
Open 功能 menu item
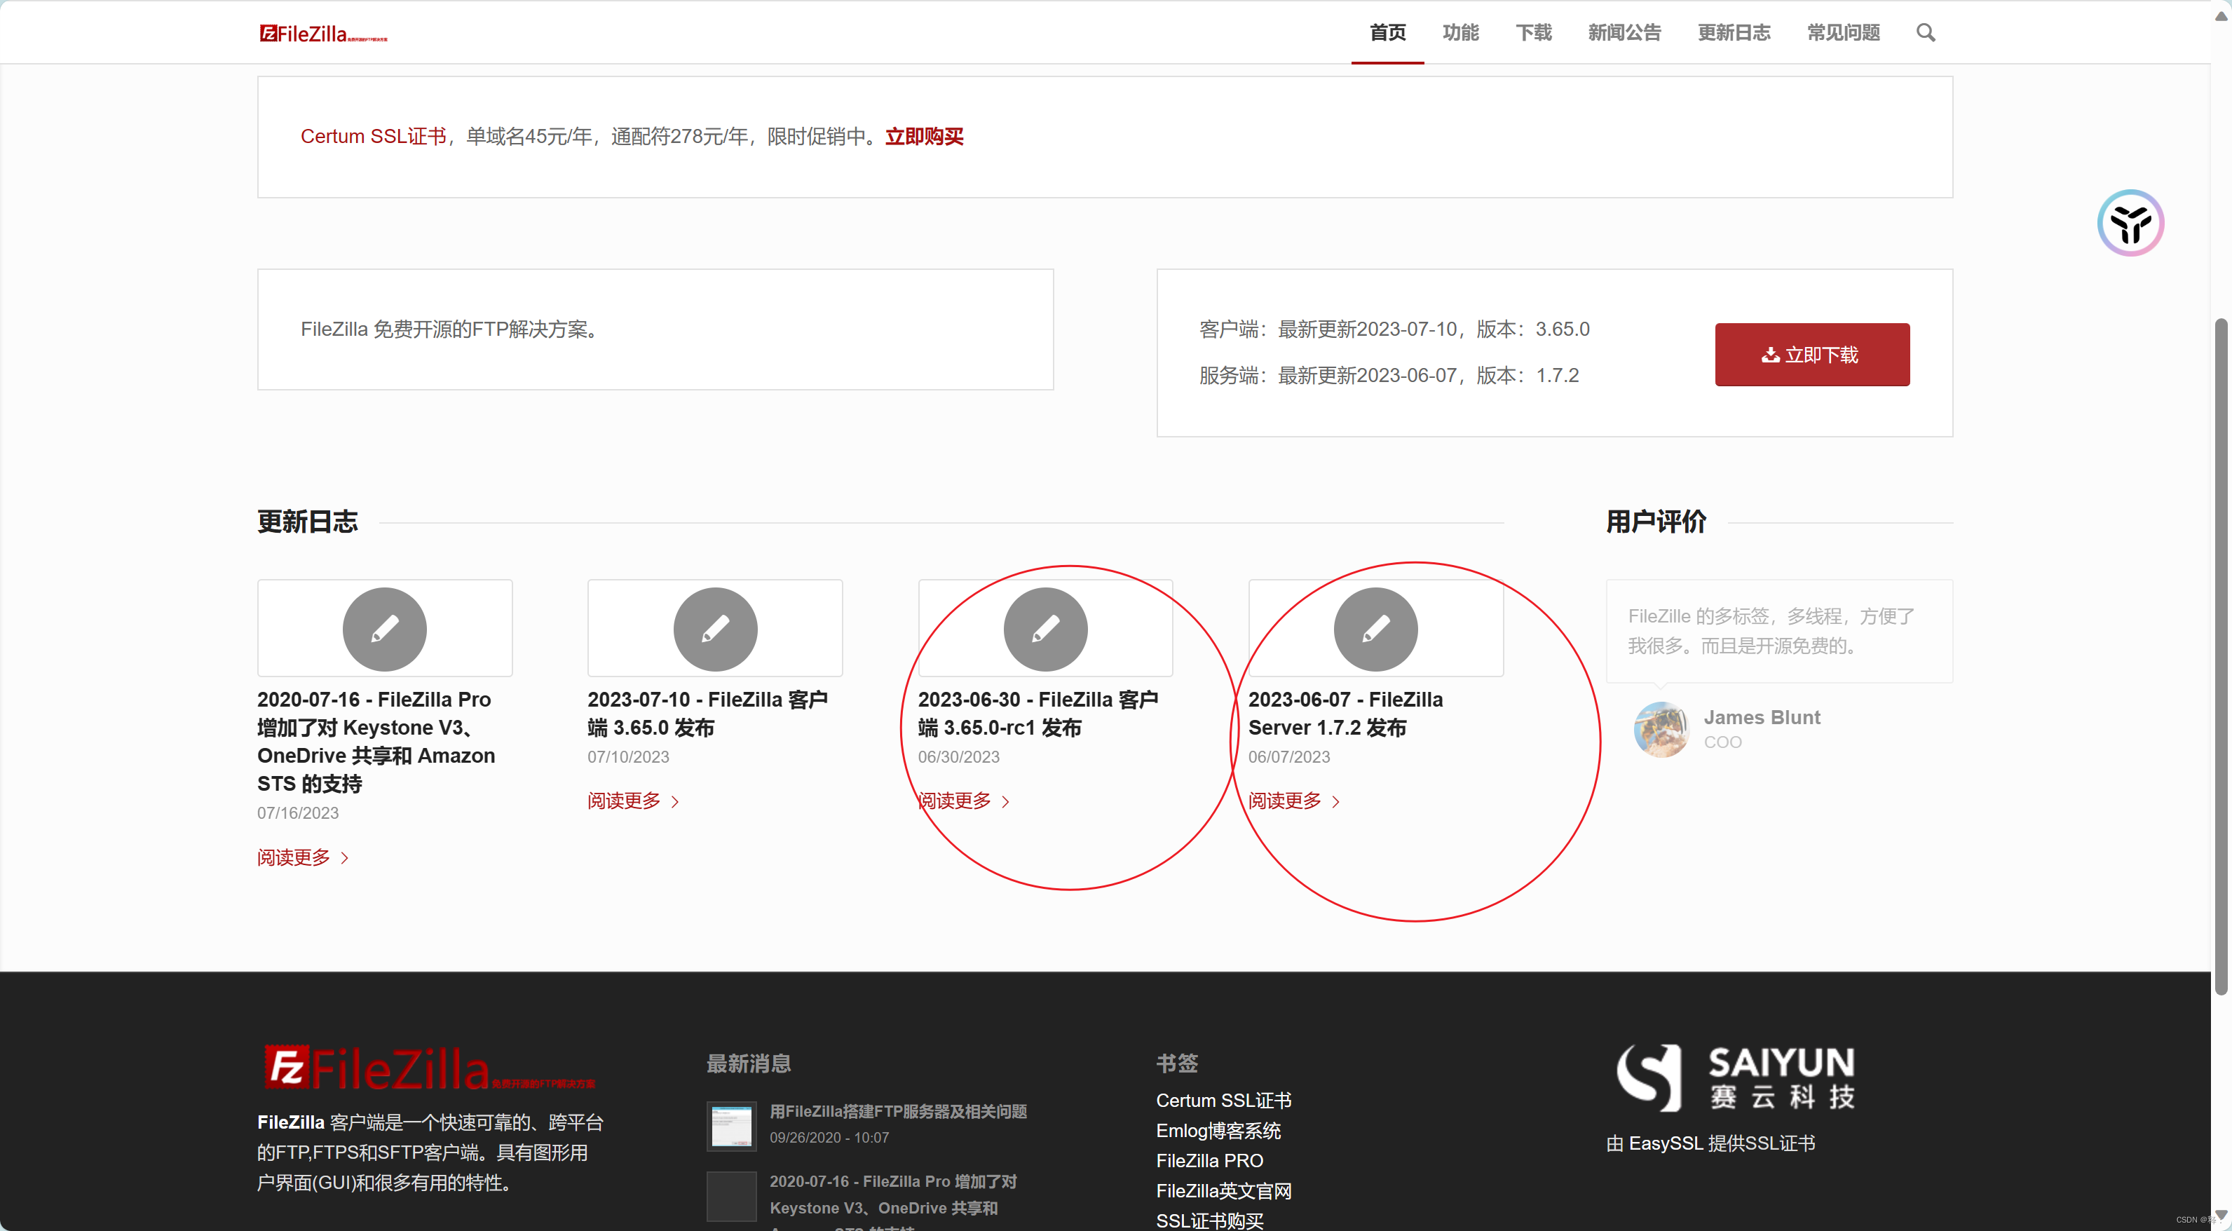[1460, 33]
